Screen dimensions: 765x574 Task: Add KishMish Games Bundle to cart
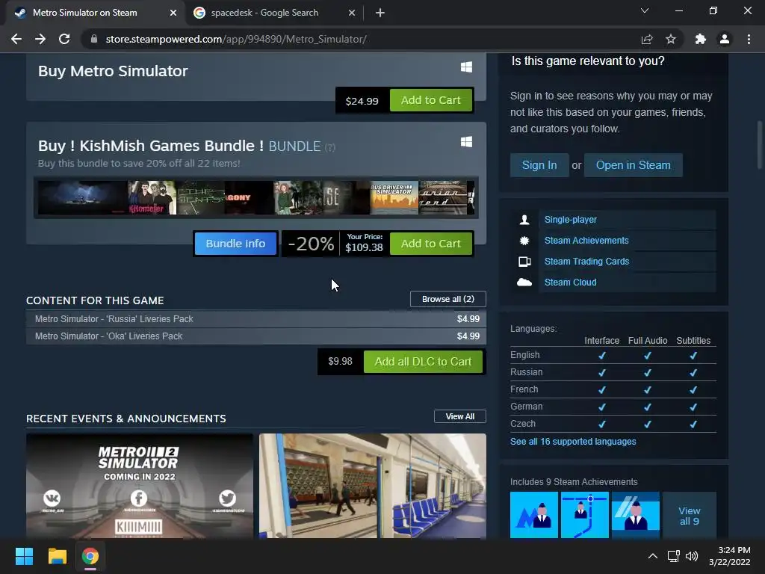pos(431,244)
